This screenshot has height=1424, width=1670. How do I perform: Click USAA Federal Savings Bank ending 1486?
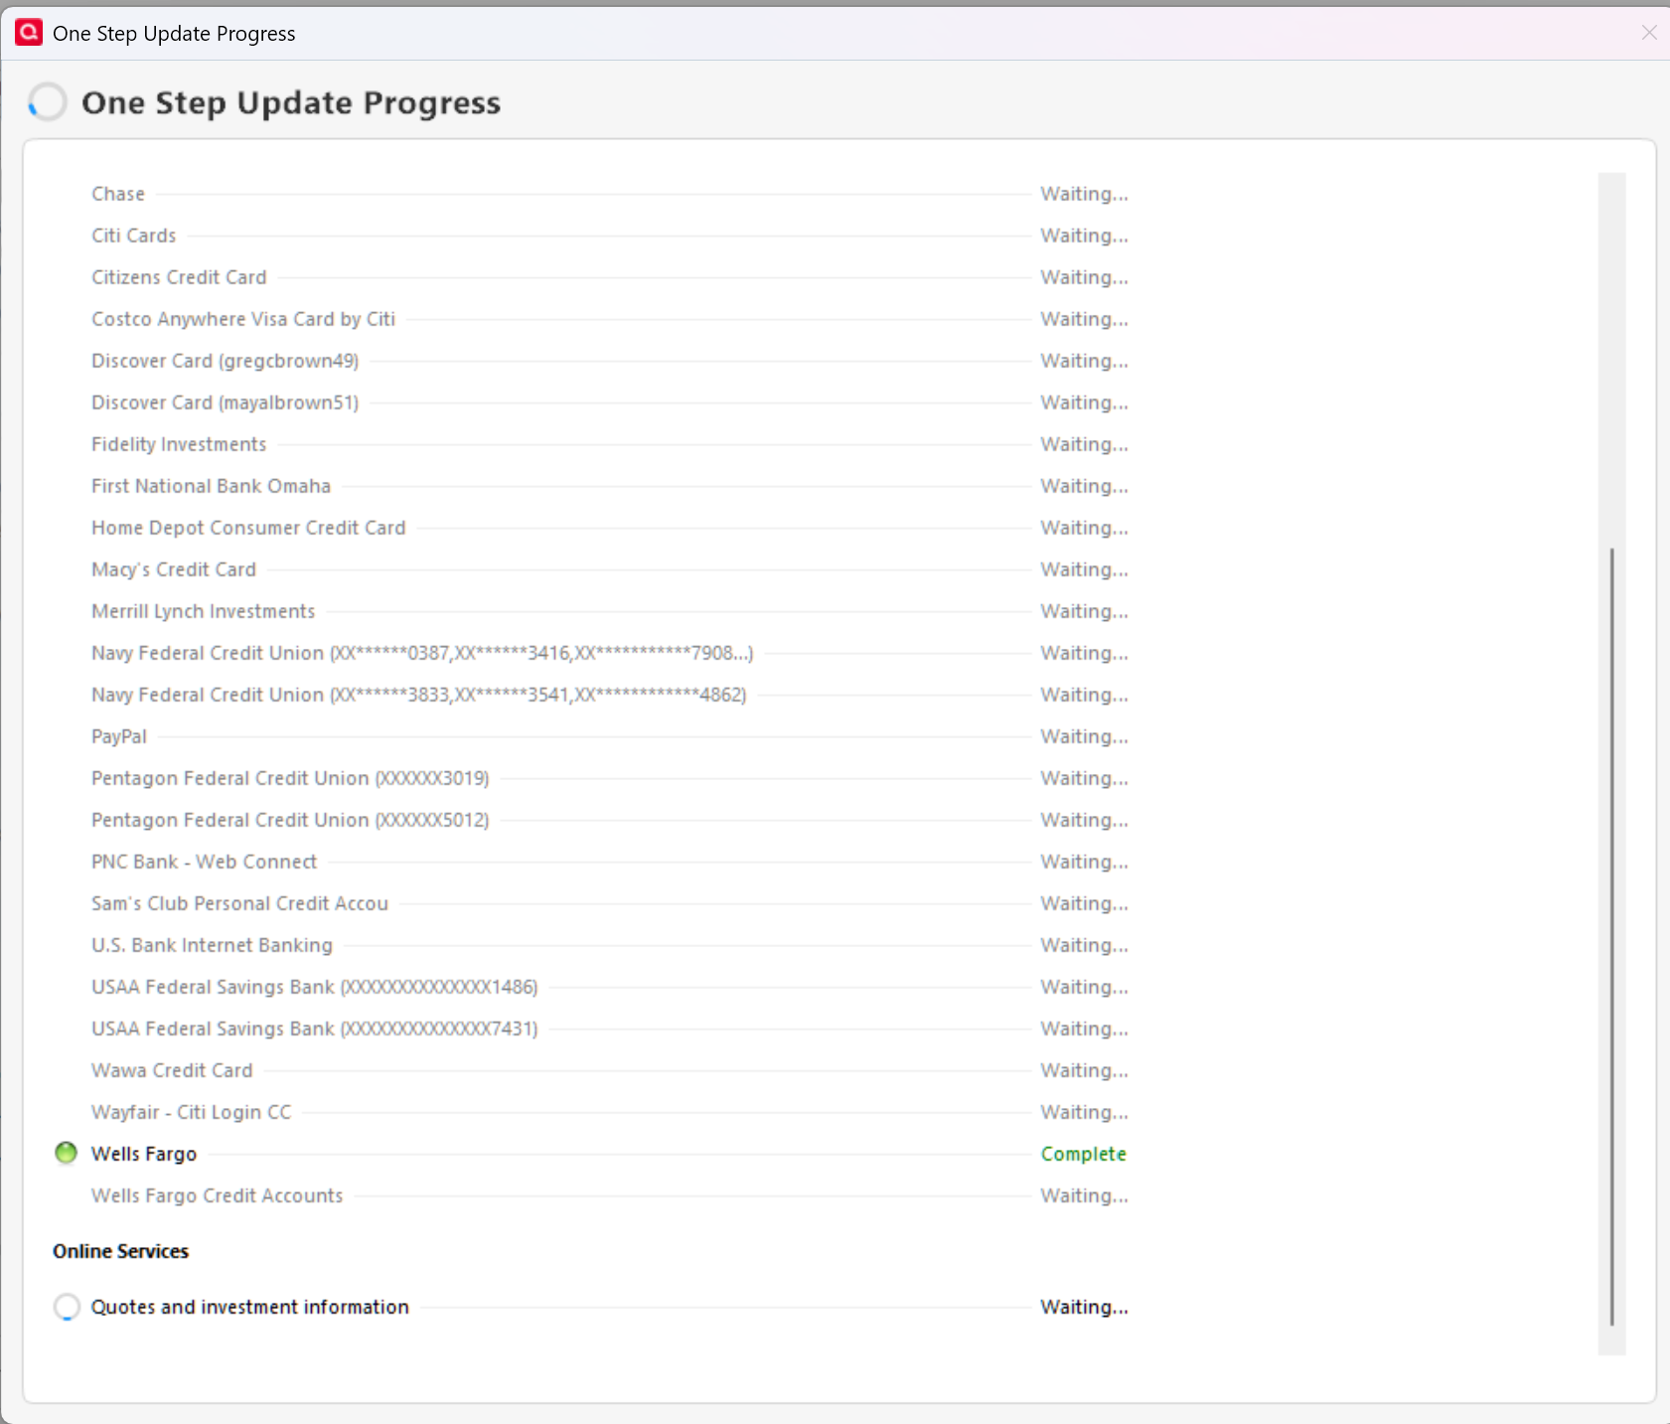click(x=315, y=987)
